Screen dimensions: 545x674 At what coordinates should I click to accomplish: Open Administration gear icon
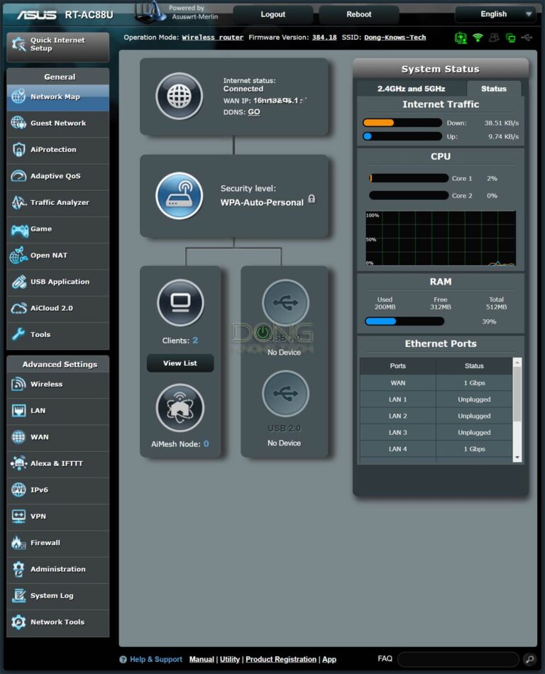point(18,569)
